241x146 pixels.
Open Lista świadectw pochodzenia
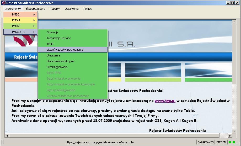tap(73, 50)
